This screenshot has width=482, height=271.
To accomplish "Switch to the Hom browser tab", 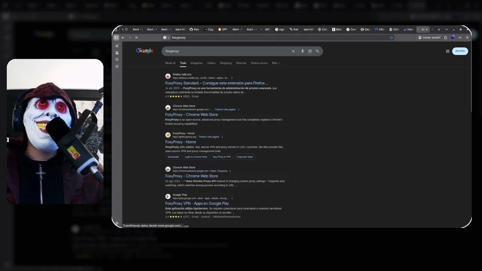I will click(409, 29).
